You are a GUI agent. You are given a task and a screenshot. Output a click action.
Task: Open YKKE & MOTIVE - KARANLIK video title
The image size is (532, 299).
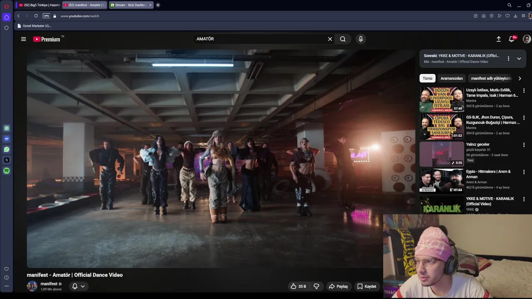(x=490, y=201)
